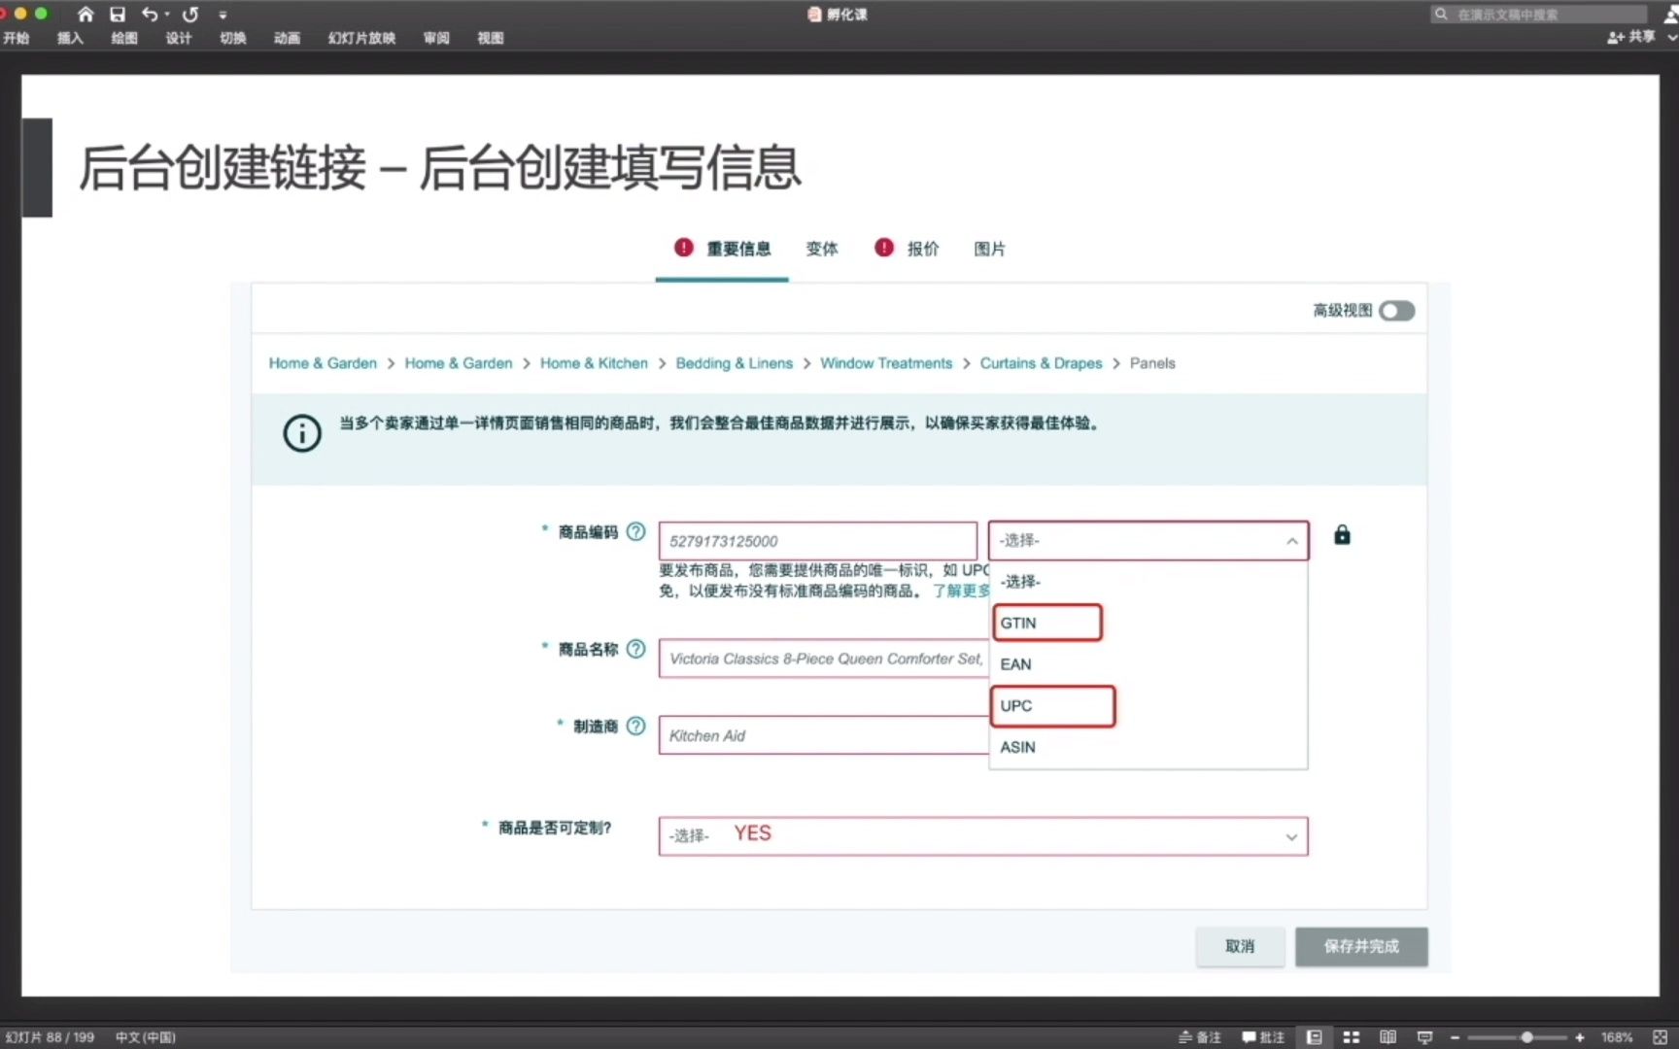Click the 保存并完成 button

tap(1360, 946)
